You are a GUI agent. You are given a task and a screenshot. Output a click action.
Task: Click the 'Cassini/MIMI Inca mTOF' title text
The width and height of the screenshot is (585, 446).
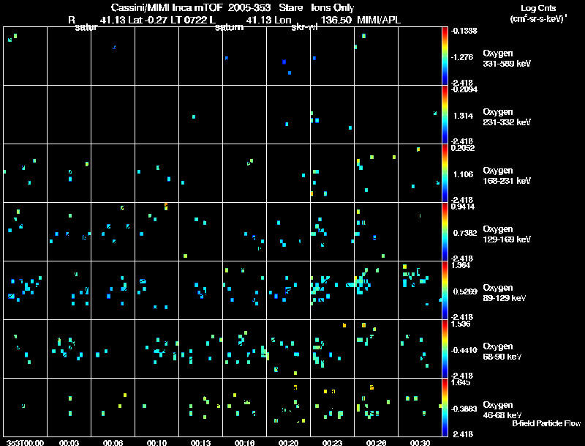pyautogui.click(x=167, y=7)
